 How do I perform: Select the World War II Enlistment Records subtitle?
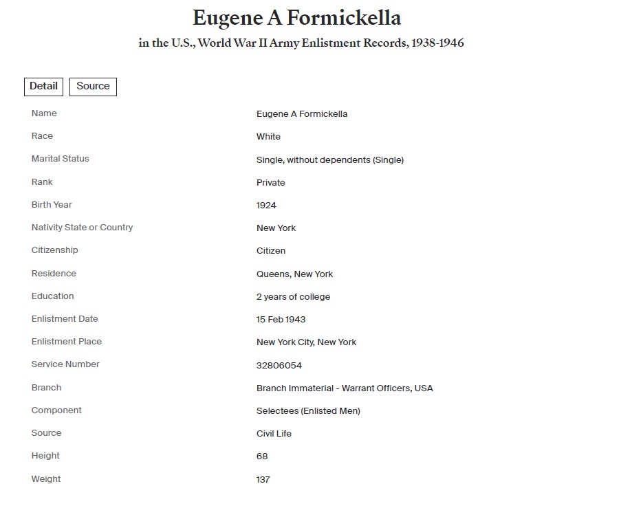[301, 43]
